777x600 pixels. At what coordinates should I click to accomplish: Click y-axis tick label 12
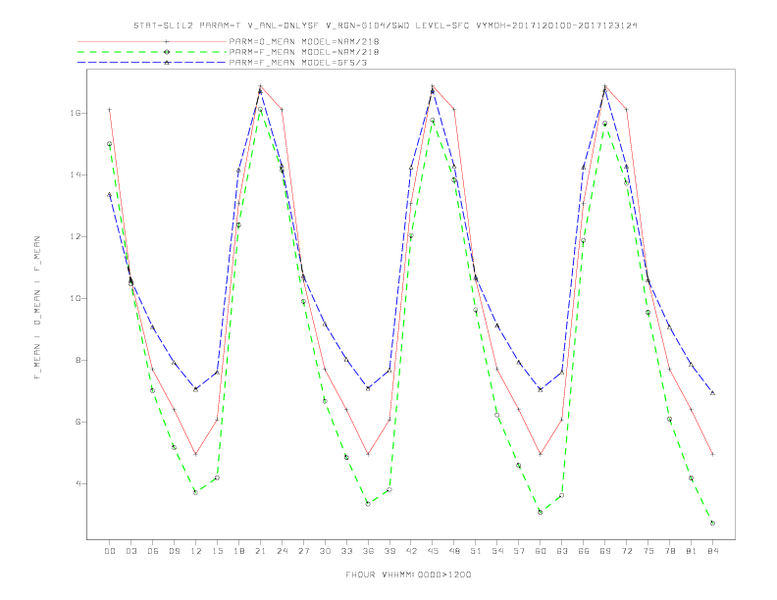coord(76,236)
